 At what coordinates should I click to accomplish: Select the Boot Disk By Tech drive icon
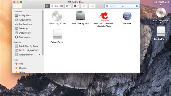pyautogui.click(x=80, y=16)
